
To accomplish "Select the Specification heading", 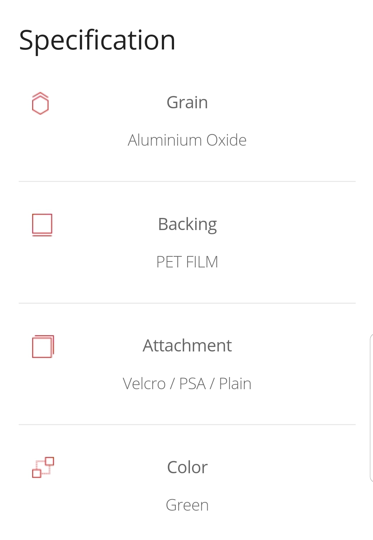I will click(97, 40).
